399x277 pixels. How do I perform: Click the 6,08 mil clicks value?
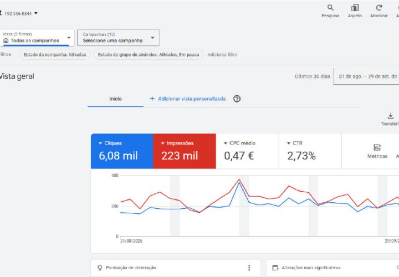119,156
